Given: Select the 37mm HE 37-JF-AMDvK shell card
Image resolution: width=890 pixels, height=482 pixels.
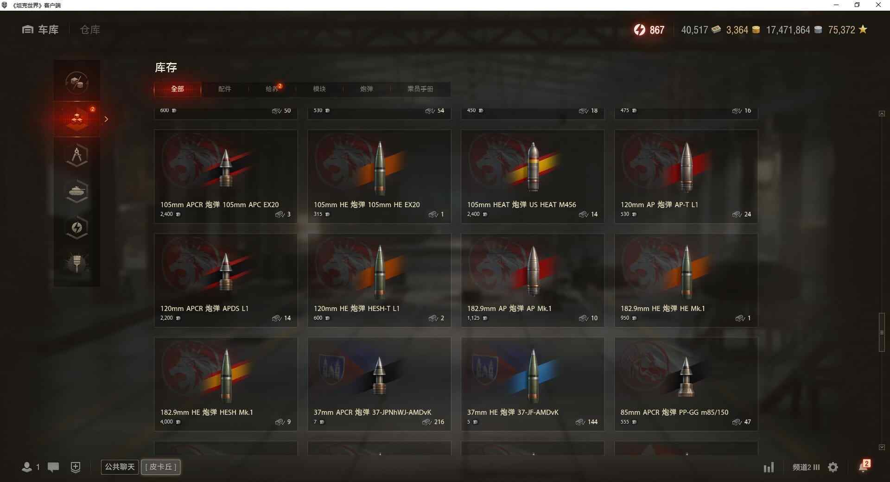Looking at the screenshot, I should (533, 384).
